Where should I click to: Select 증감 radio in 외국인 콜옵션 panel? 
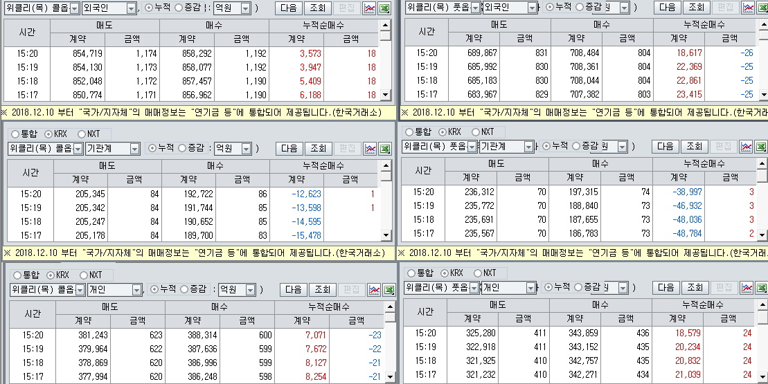(x=179, y=8)
